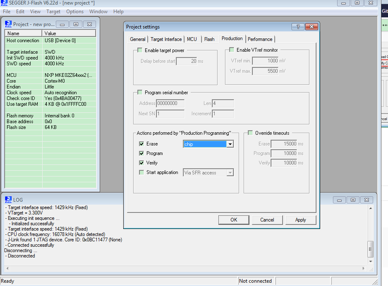
Task: Open the Help menu
Action: [x=118, y=12]
